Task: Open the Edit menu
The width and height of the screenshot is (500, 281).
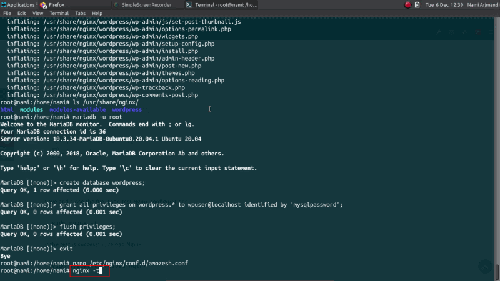Action: point(22,13)
